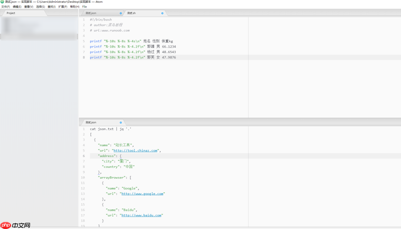Image resolution: width=401 pixels, height=229 pixels.
Task: Open the 选择(S) menu
Action: click(40, 7)
